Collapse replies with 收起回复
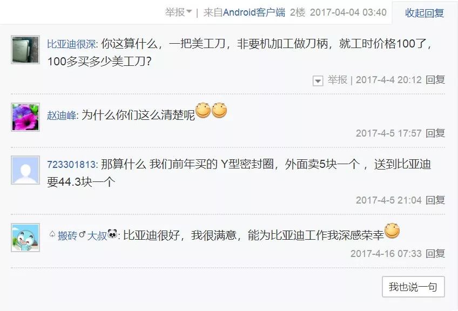The width and height of the screenshot is (458, 311). tap(425, 13)
